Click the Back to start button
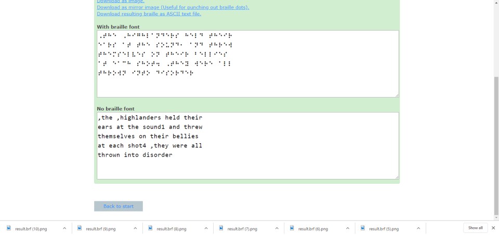Viewport: 499px width, 235px height. [119, 206]
